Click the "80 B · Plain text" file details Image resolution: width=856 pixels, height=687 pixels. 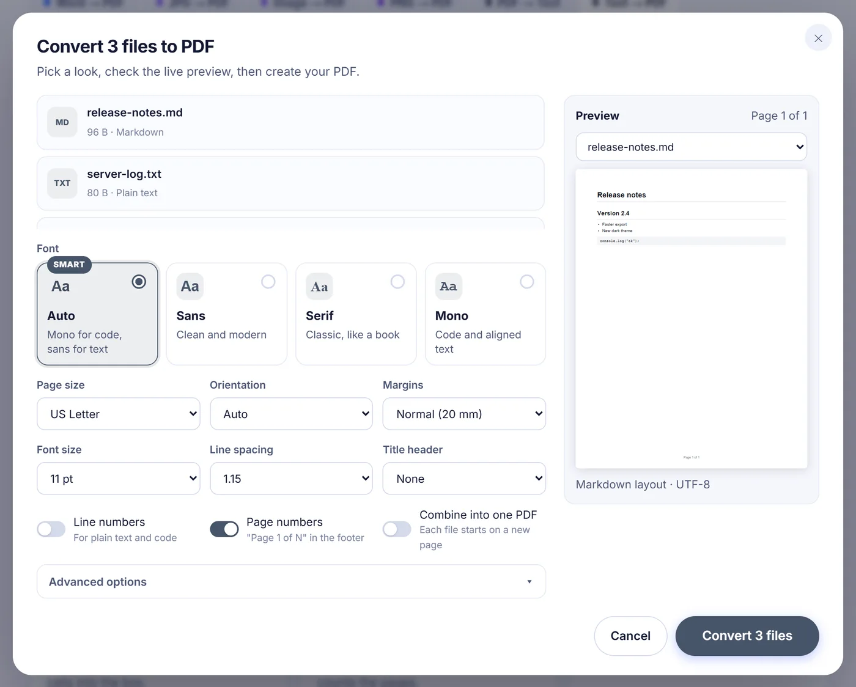[x=122, y=193]
